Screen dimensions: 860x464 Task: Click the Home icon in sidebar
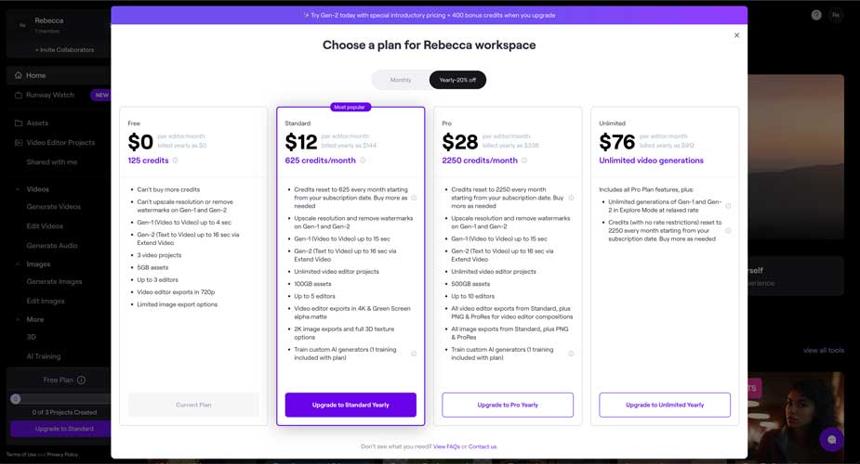point(18,75)
